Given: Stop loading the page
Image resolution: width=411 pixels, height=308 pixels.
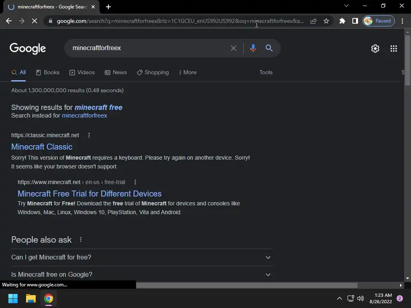Looking at the screenshot, I should coord(35,21).
